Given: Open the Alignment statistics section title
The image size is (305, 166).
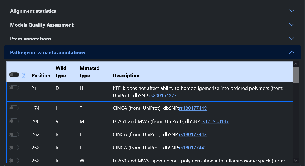Looking at the screenshot, I should click(33, 11).
